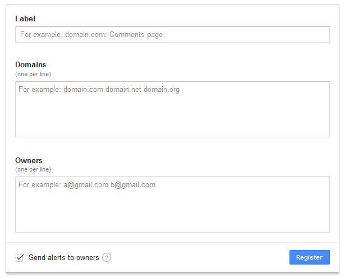345x278 pixels.
Task: Click the empty lower area of Domains box
Action: point(172,123)
